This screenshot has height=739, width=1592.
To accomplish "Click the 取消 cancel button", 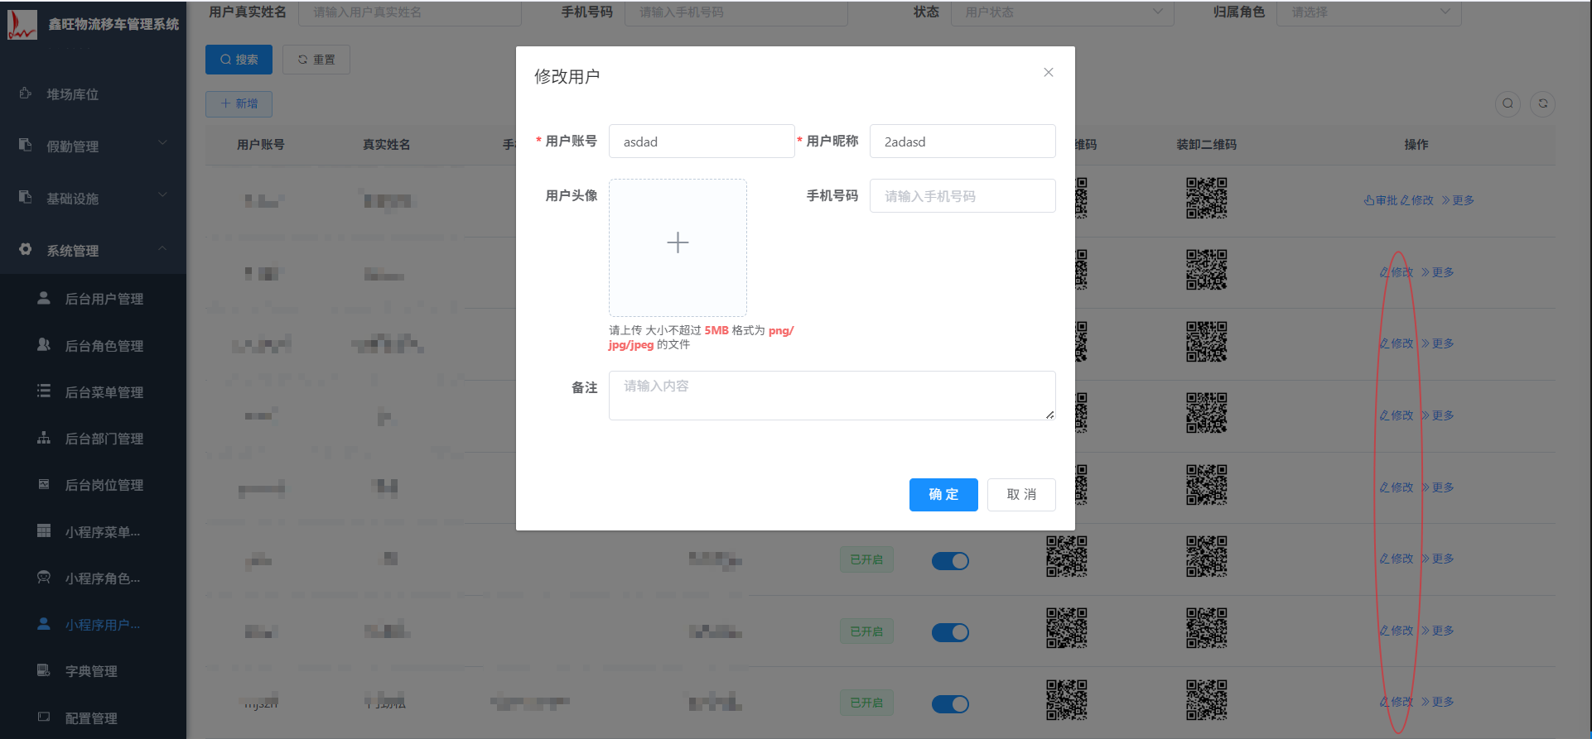I will tap(1021, 495).
